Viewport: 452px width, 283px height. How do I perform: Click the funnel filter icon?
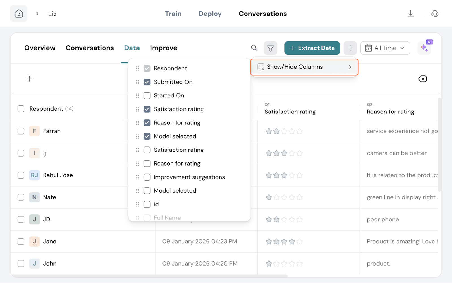click(x=270, y=48)
